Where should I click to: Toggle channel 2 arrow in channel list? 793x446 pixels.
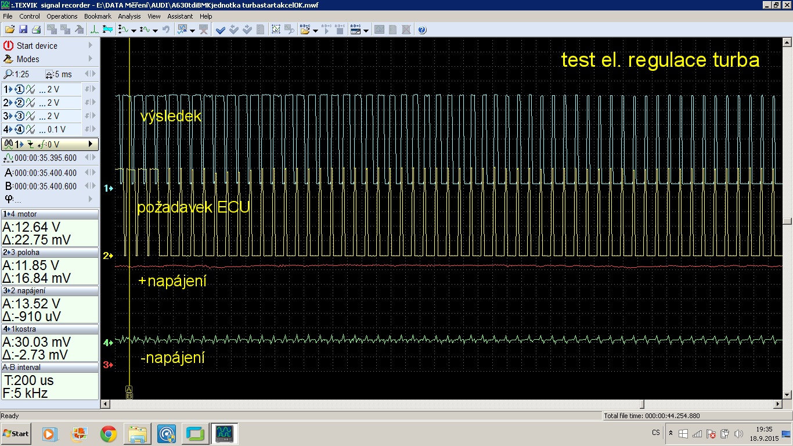(7, 103)
